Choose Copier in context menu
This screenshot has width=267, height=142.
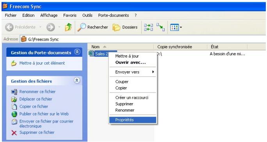point(133,88)
